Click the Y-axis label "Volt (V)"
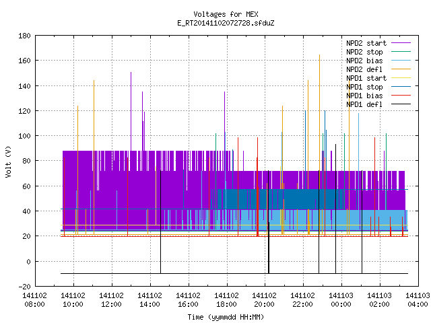The height and width of the screenshot is (323, 431). (8, 161)
